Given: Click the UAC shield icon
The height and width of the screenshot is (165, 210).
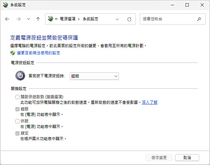Looking at the screenshot, I should (13, 53).
